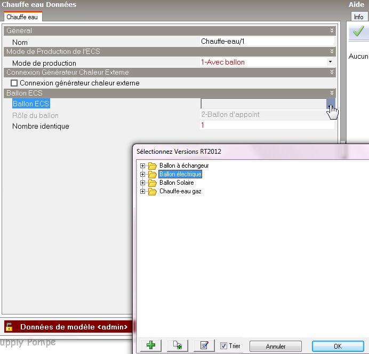Click the copy item icon button
369x354 pixels.
(x=177, y=345)
